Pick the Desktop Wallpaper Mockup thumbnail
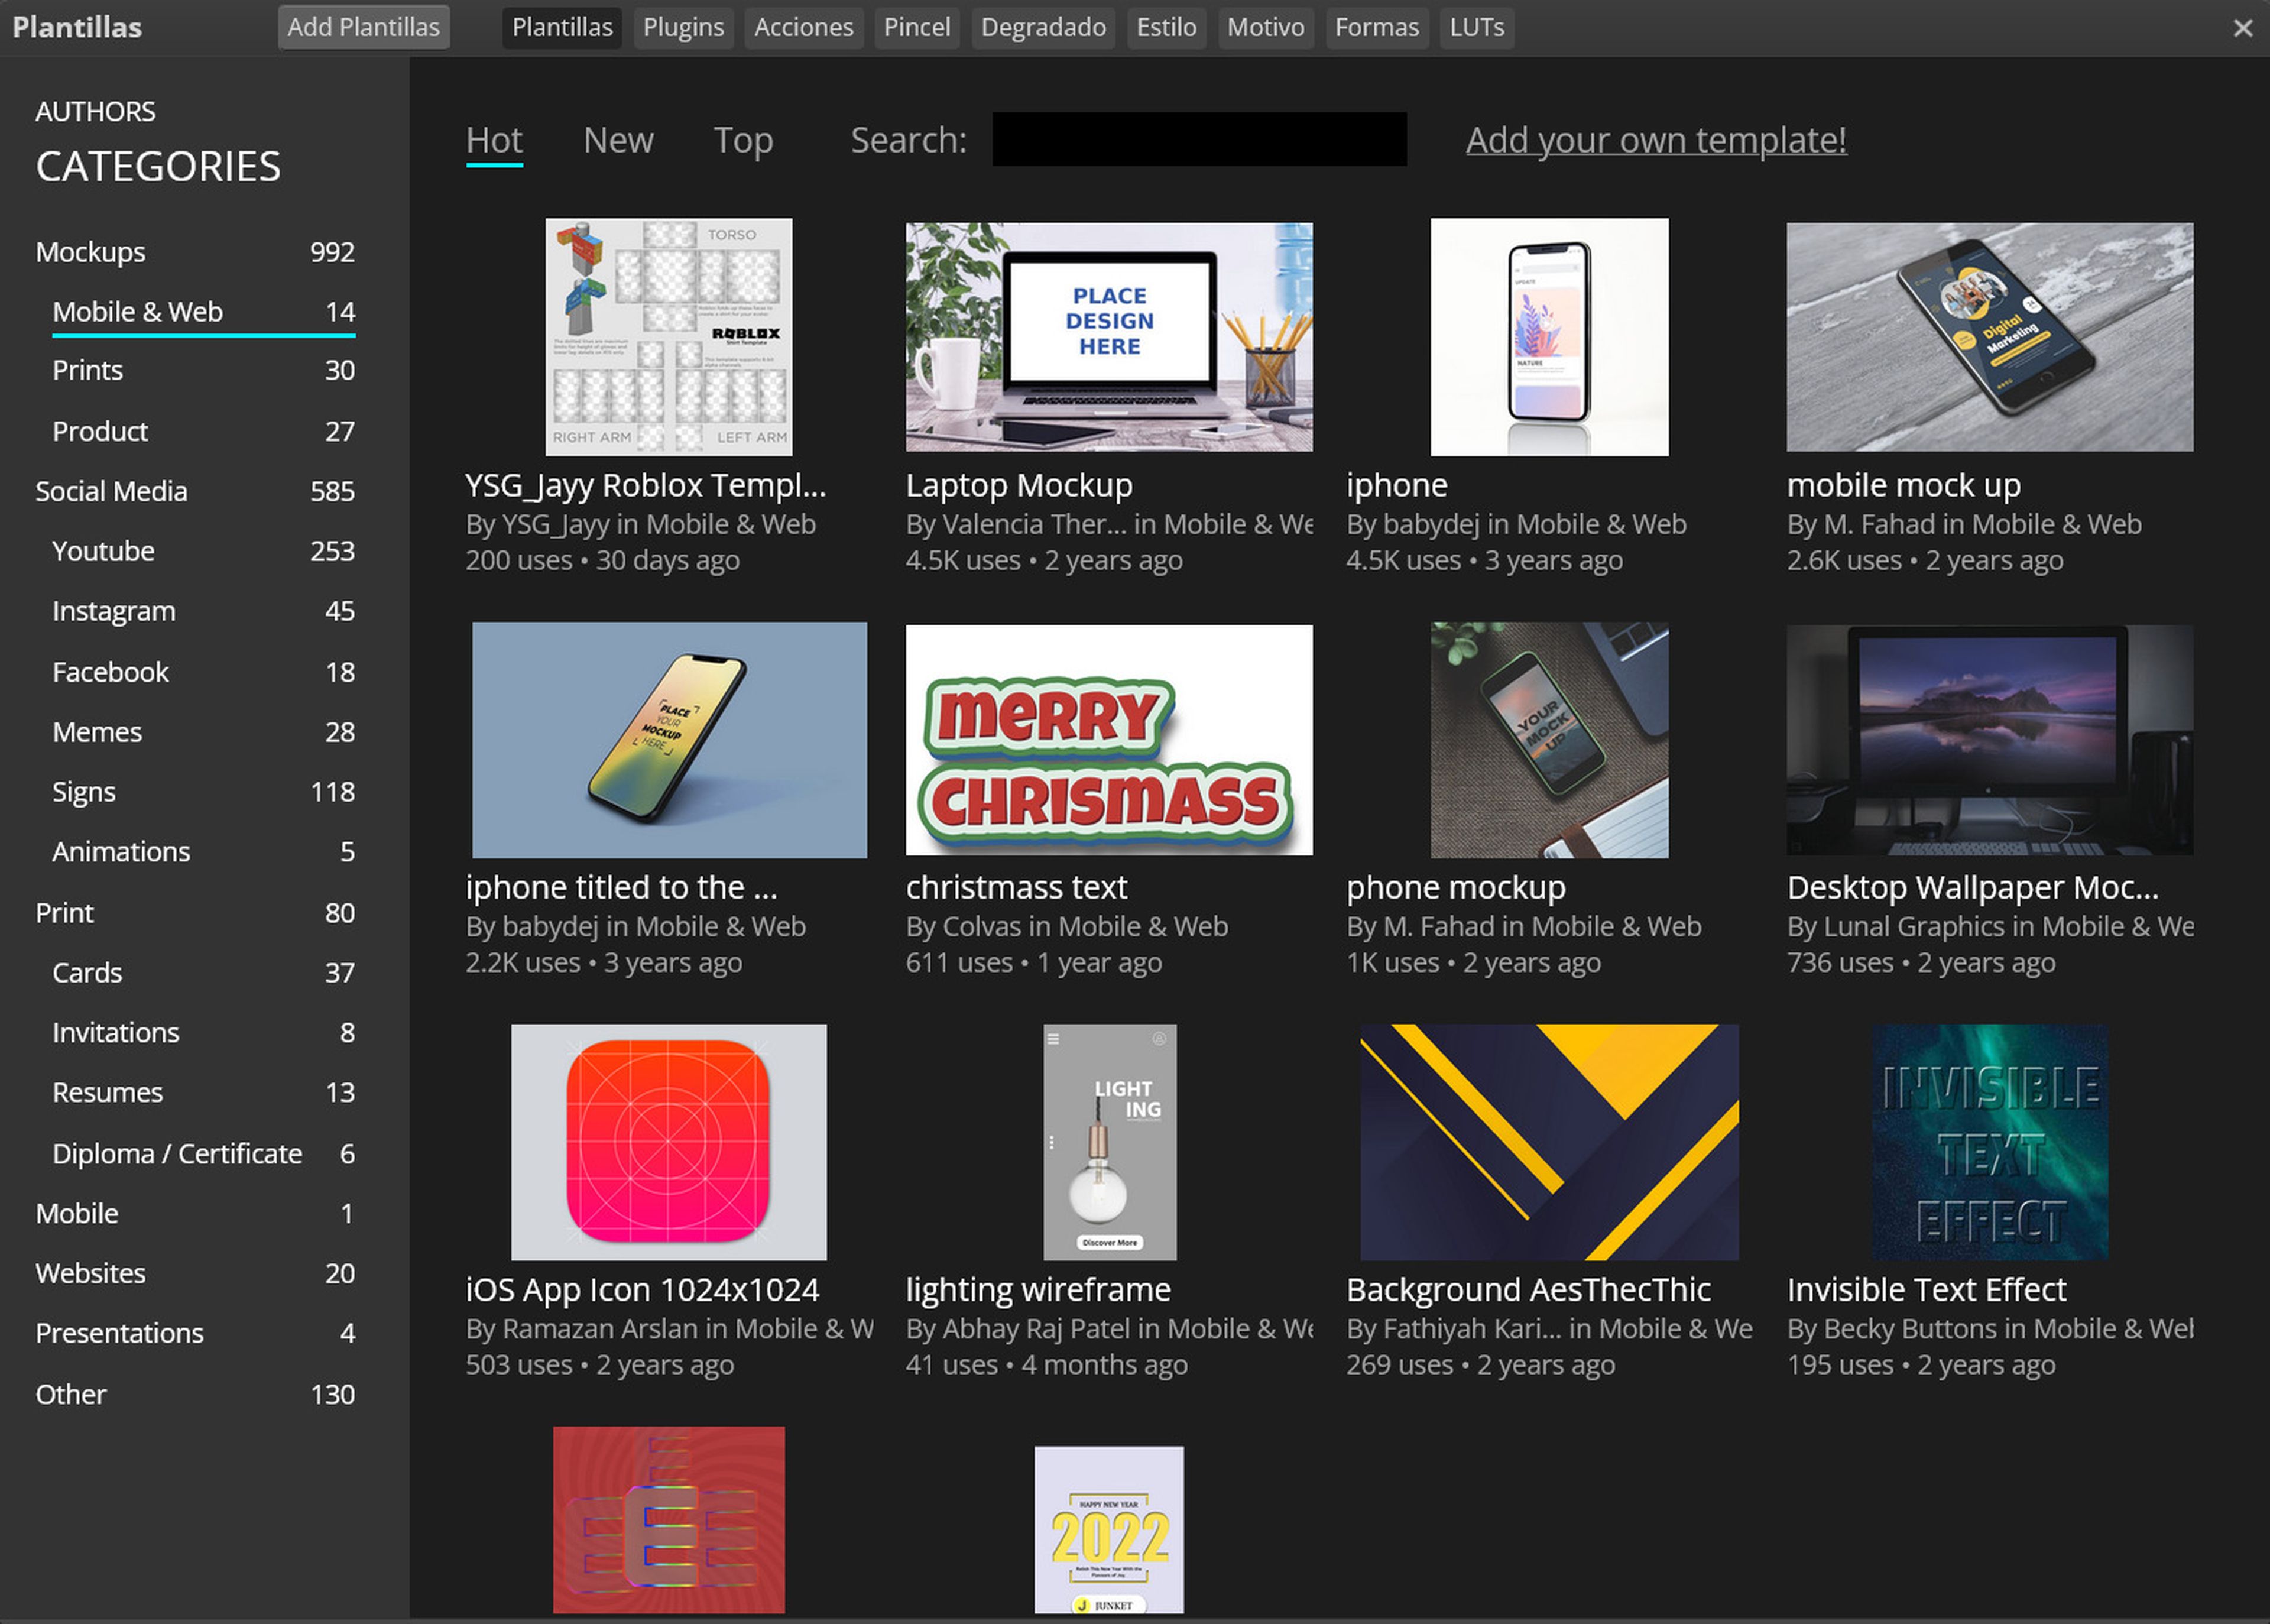Screen dimensions: 2270x1624 point(1989,740)
